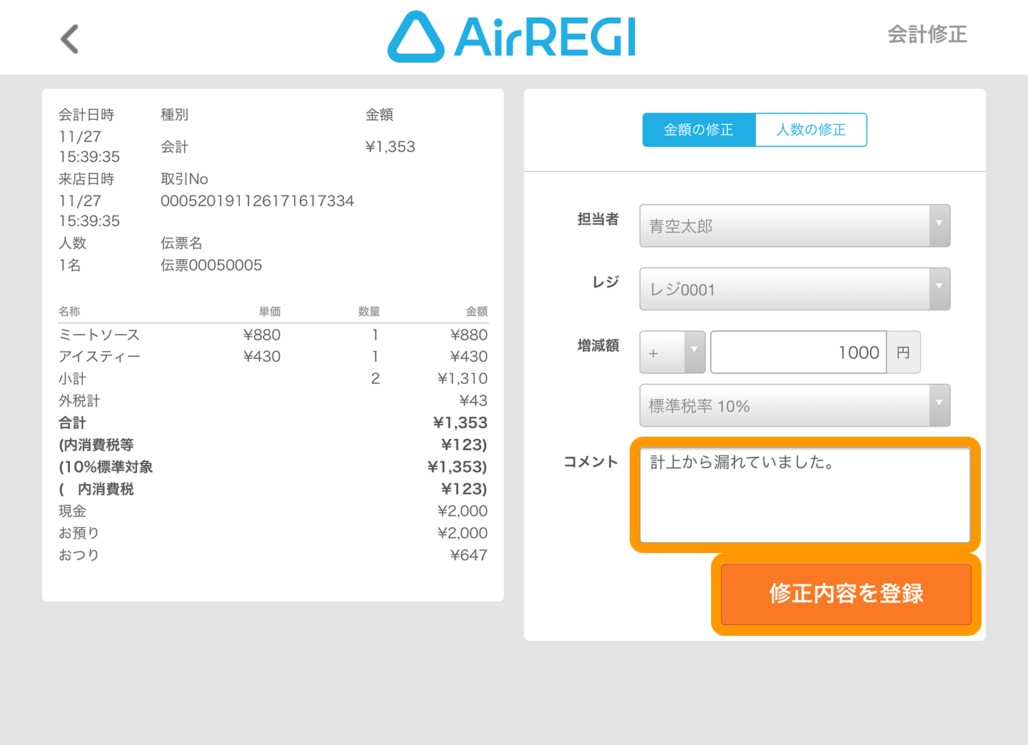Click the (10%標準対象 row

point(273,467)
